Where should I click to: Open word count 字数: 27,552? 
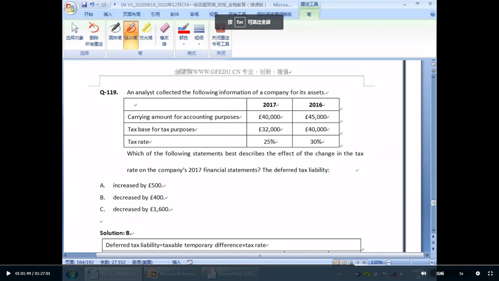[x=113, y=262]
